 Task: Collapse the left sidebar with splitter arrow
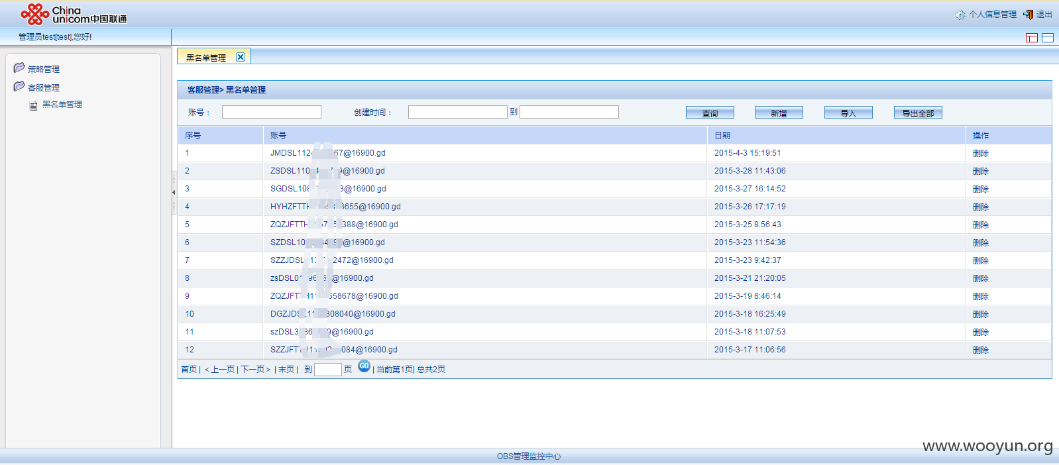[x=174, y=193]
